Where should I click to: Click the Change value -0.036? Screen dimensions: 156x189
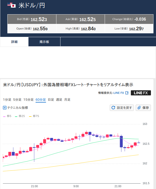point(140,19)
